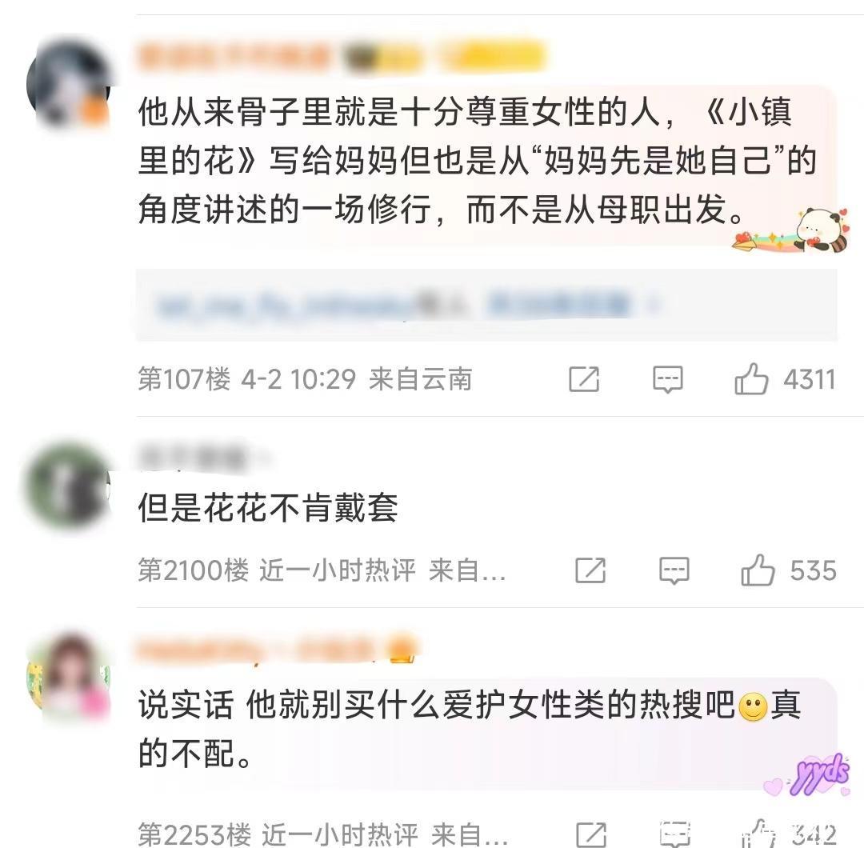
Task: Tap the 4311 like count
Action: (810, 379)
